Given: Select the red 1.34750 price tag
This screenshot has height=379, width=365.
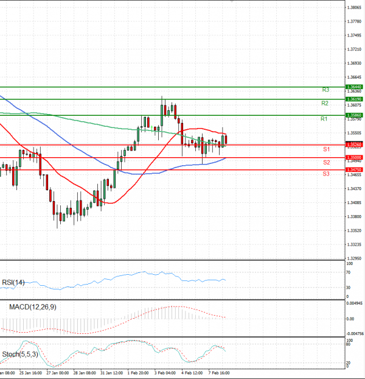Looking at the screenshot, I should 354,170.
